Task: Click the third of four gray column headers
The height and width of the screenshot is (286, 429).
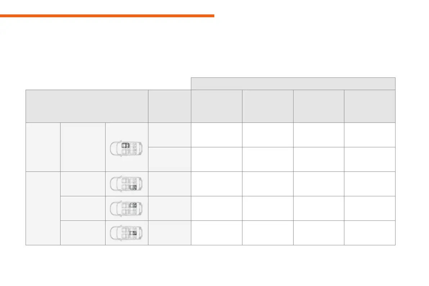Action: click(x=319, y=106)
